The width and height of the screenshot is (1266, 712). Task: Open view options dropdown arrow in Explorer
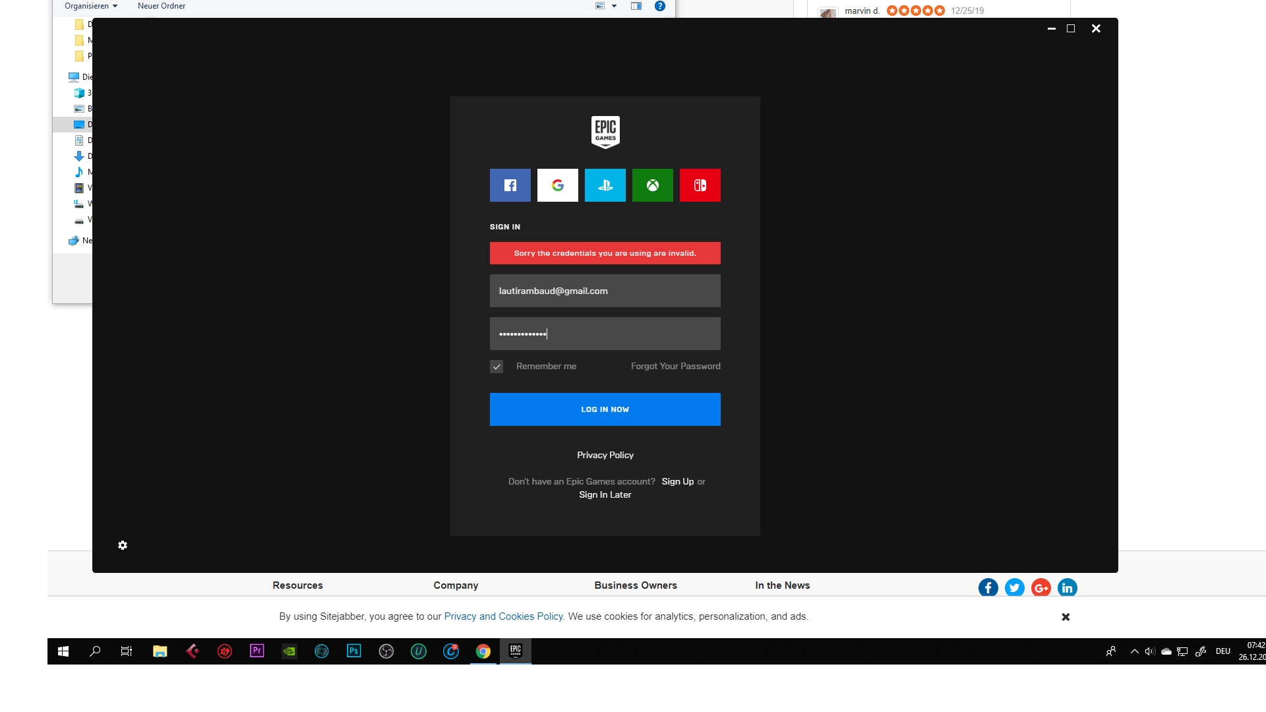pyautogui.click(x=614, y=6)
